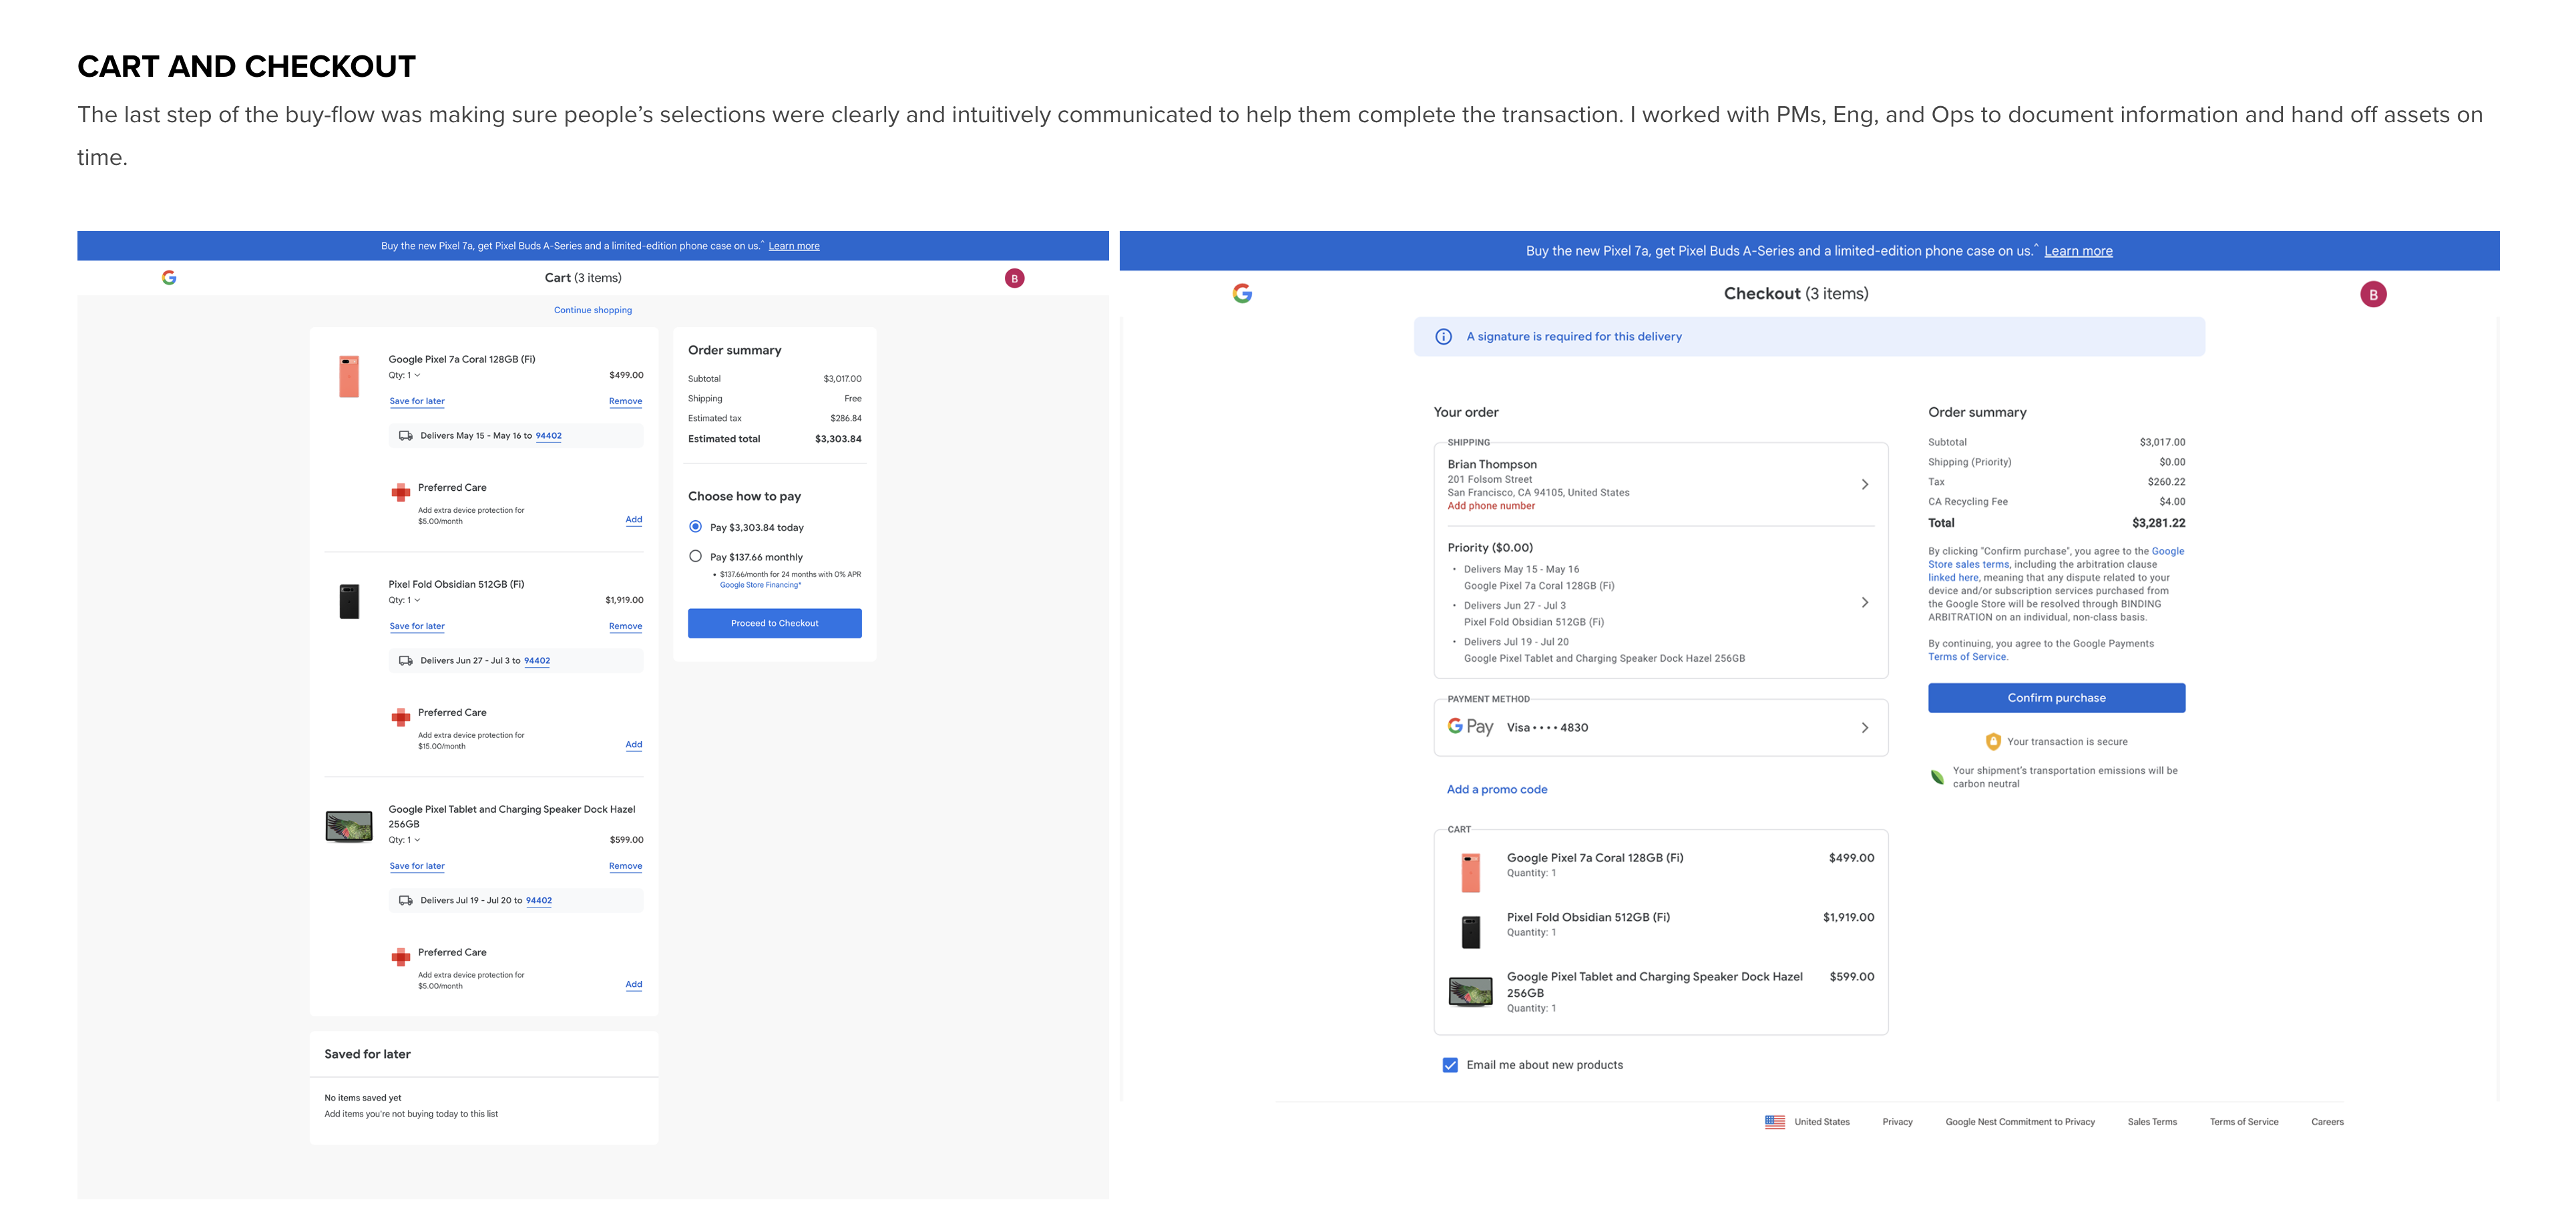Click Learn more in Cart page banner

click(x=794, y=246)
